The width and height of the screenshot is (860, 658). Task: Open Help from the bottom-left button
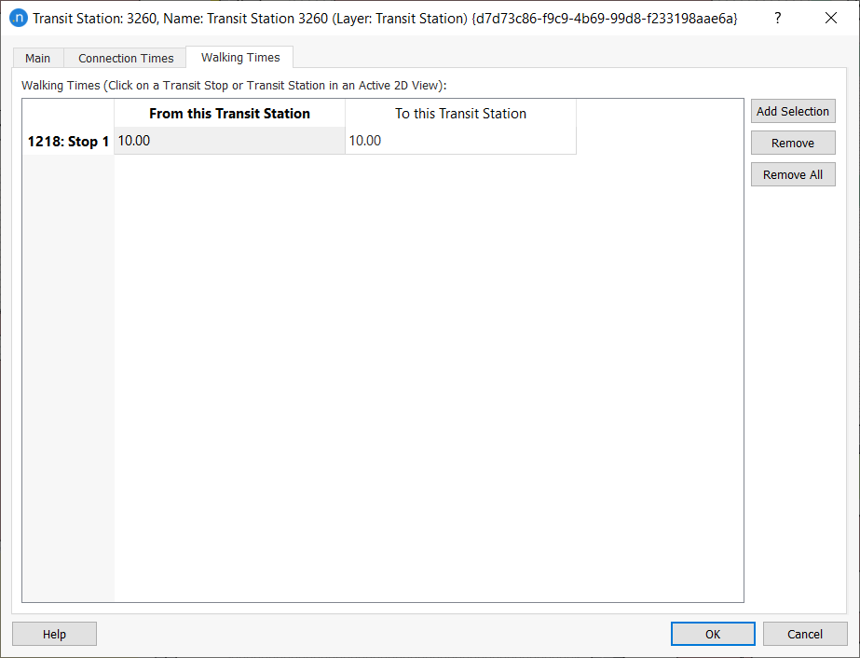53,634
